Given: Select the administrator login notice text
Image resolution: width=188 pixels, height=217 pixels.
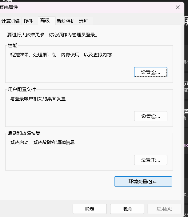Looking at the screenshot, I should tap(53, 34).
